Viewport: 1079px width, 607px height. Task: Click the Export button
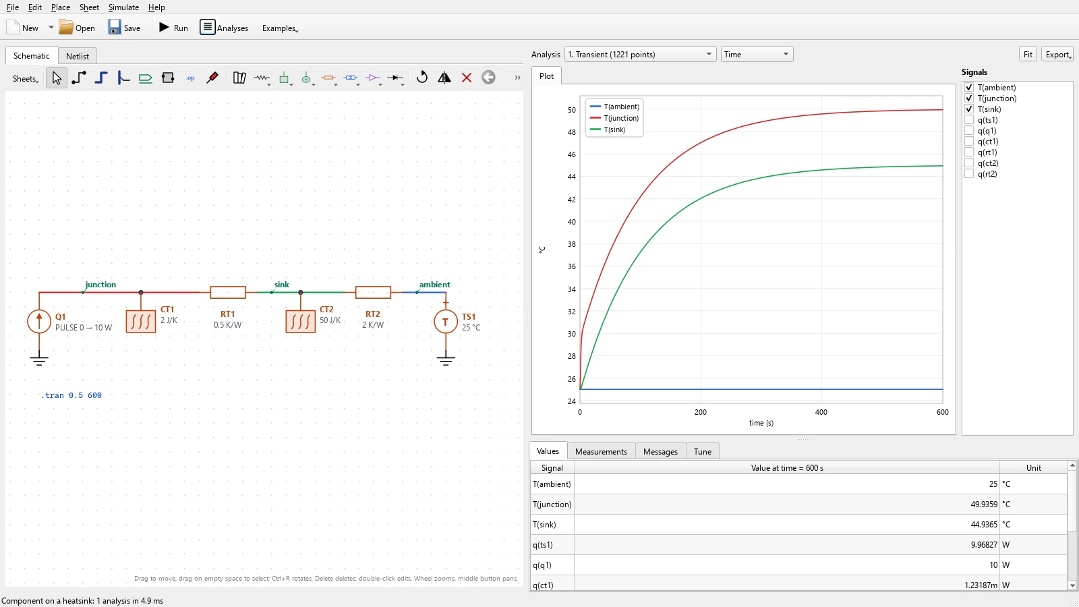click(x=1057, y=54)
